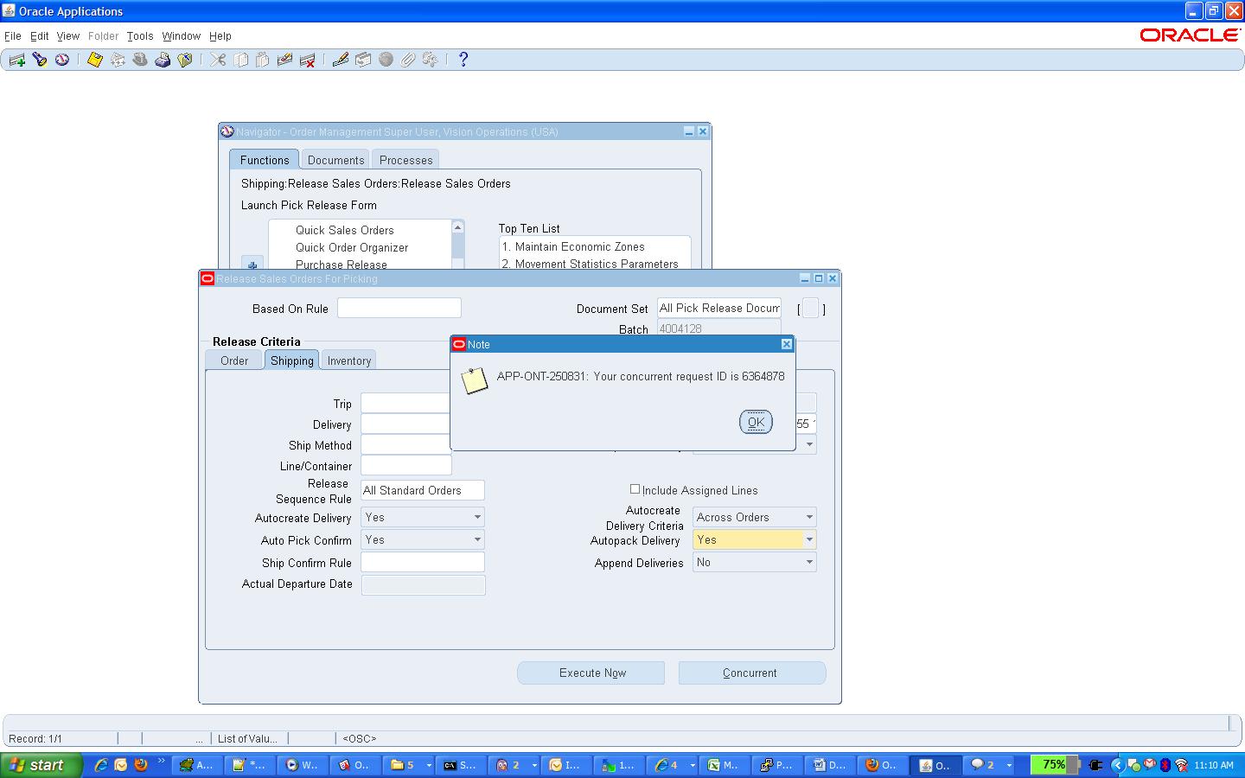Open the Window menu

tap(182, 36)
